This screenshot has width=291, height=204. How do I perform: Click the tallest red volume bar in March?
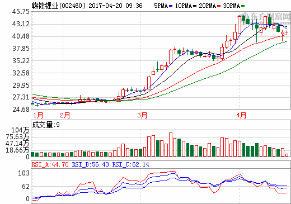pos(171,144)
